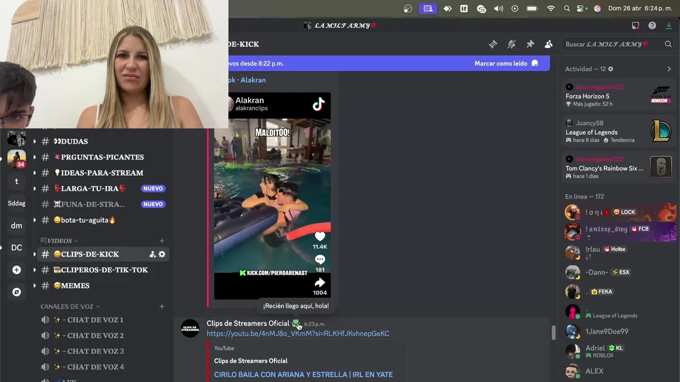Open the TikTok logo on Alakran embed
680x382 pixels.
pos(318,105)
